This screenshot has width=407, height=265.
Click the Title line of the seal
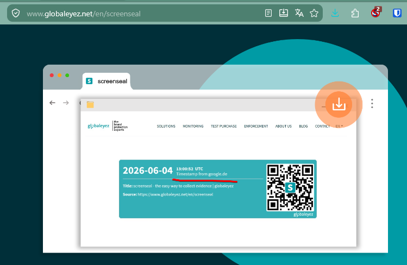tap(178, 186)
